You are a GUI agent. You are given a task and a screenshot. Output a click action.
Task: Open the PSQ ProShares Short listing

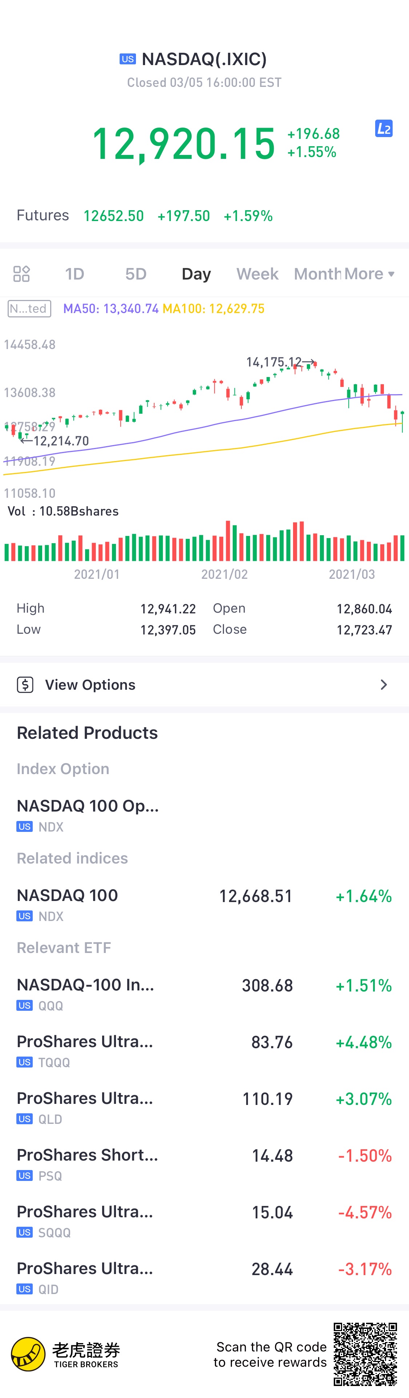[204, 1163]
